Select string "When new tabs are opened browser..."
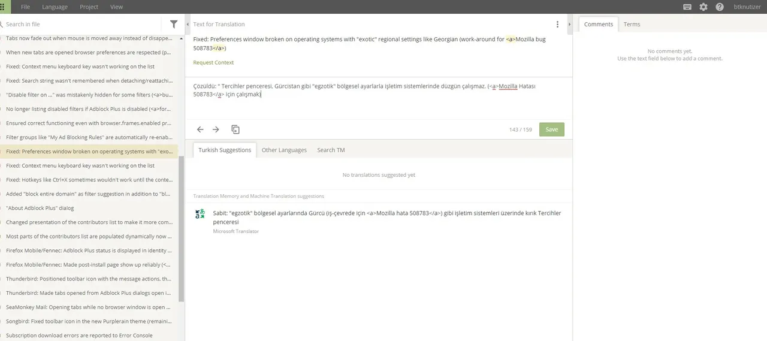 [x=89, y=52]
